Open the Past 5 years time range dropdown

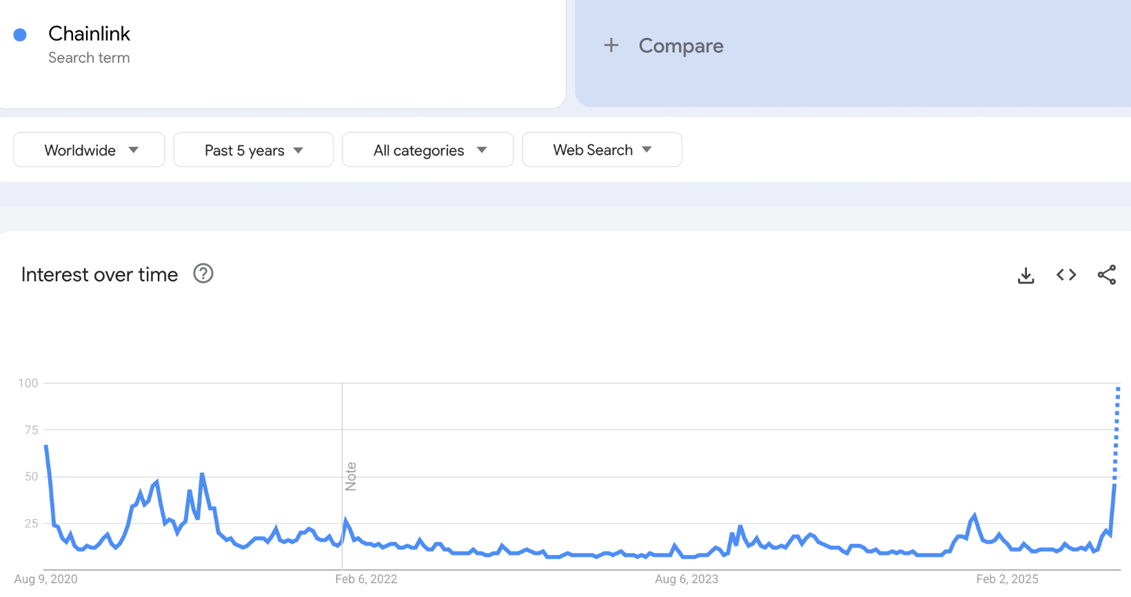[x=254, y=150]
